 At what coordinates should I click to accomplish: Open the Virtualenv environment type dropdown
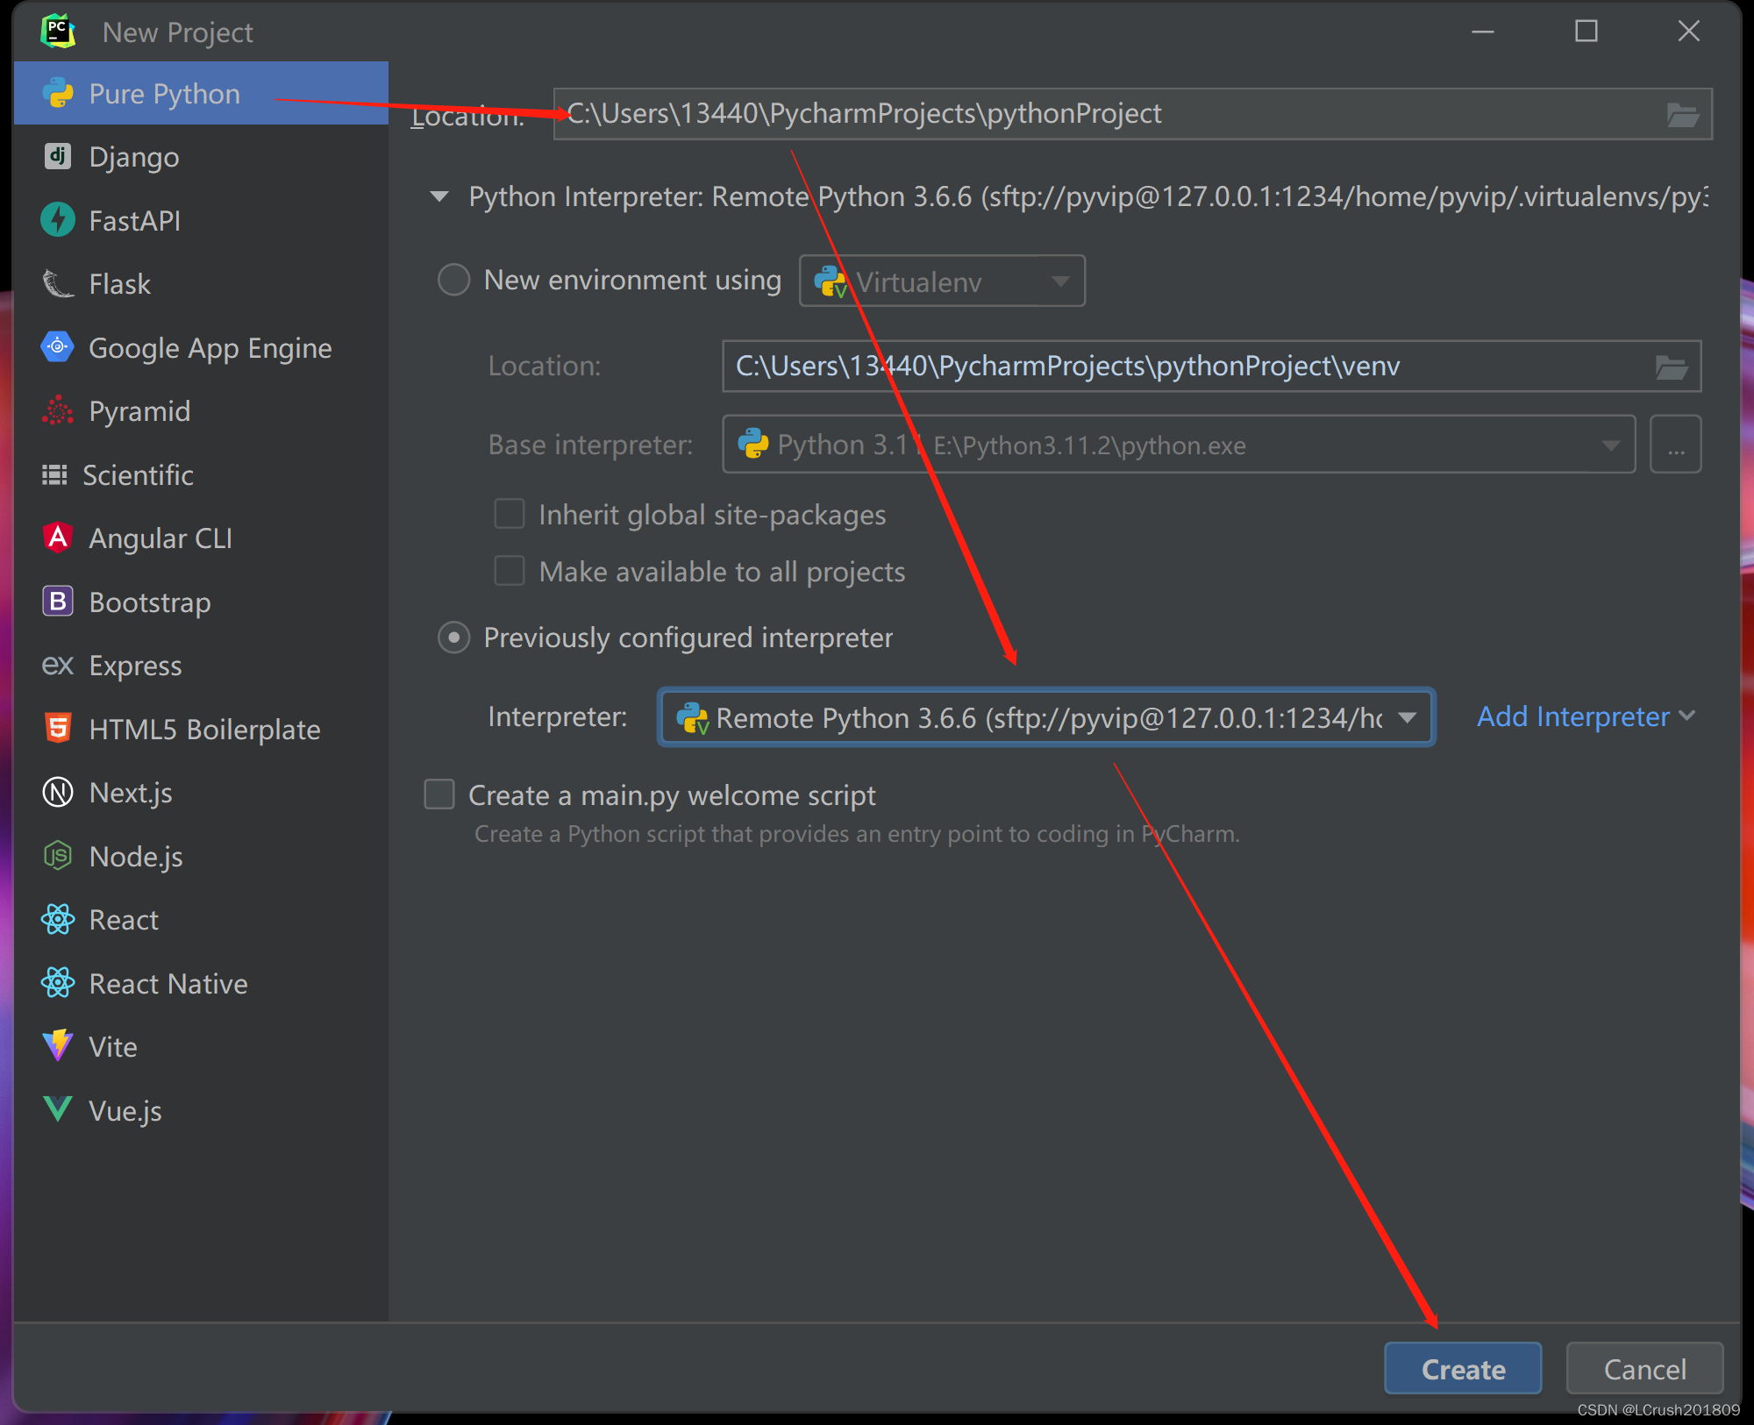click(x=1059, y=281)
